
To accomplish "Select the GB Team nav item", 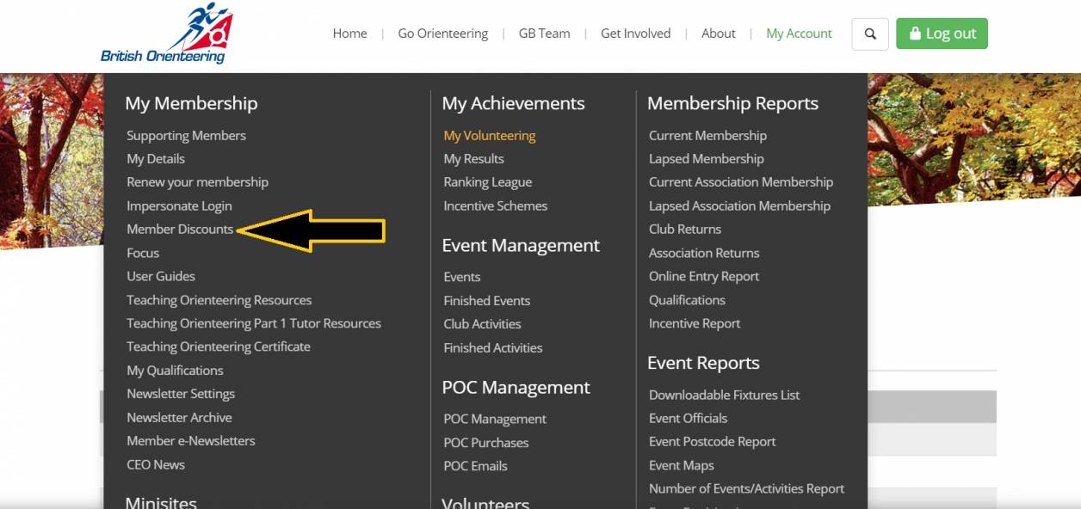I will tap(544, 34).
